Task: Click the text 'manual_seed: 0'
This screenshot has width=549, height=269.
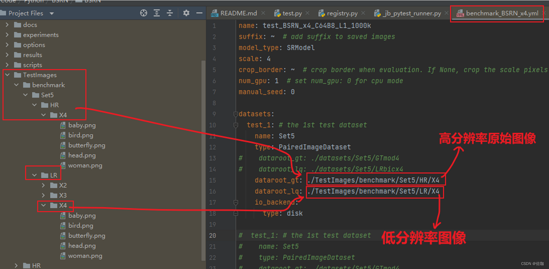Action: (x=266, y=92)
